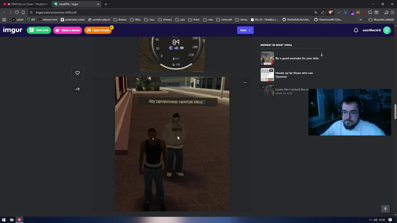Open File Explorer from taskbar
Viewport: 397px width, 223px height.
(11, 220)
